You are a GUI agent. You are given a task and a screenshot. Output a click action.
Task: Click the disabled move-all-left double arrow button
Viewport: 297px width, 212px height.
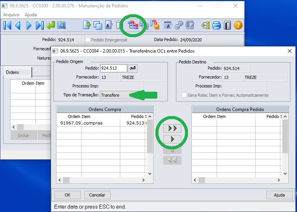pyautogui.click(x=172, y=160)
